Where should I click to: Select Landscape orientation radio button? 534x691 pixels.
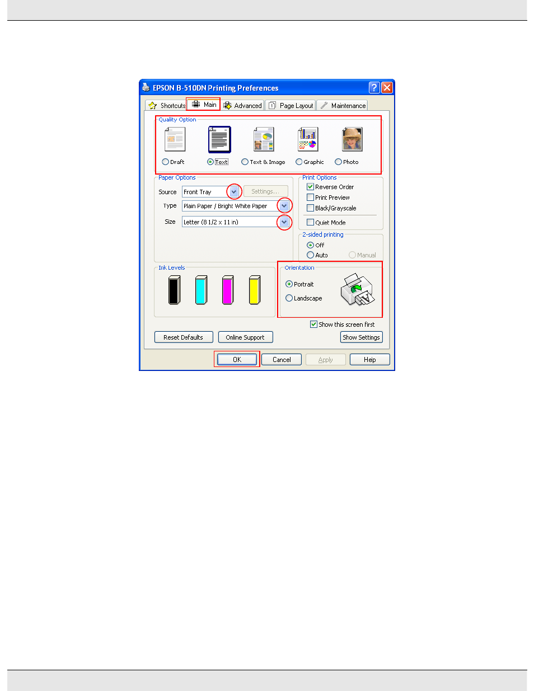[289, 298]
